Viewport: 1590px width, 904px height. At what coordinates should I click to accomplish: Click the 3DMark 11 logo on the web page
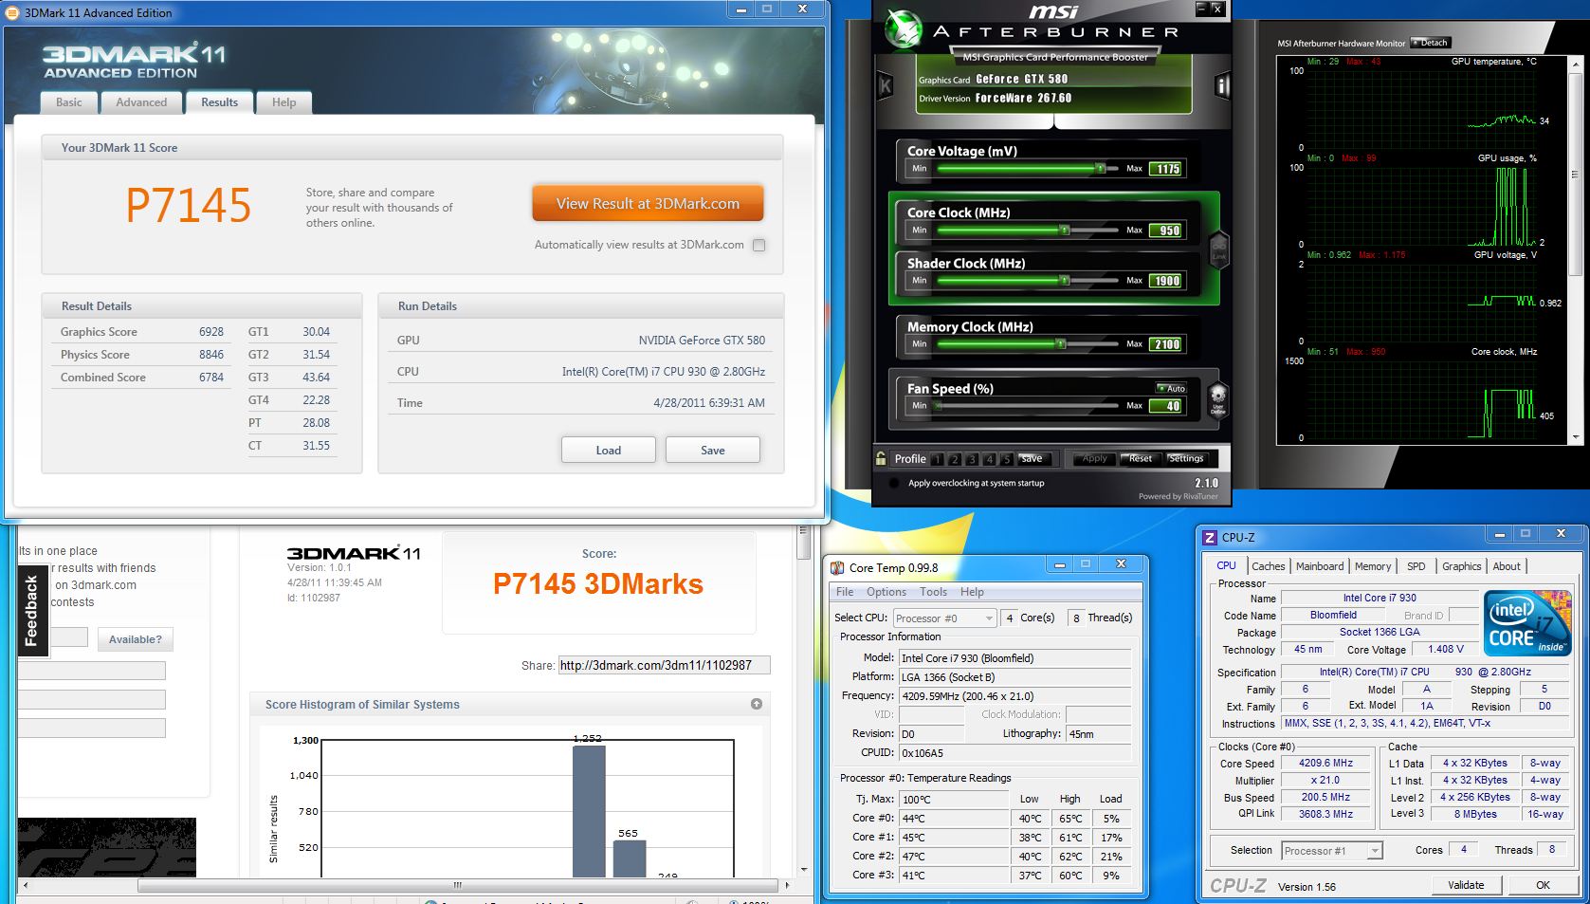click(354, 553)
